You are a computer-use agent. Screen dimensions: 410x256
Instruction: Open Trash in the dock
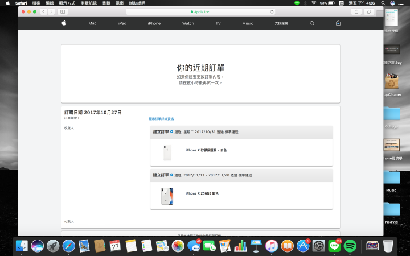tap(388, 246)
